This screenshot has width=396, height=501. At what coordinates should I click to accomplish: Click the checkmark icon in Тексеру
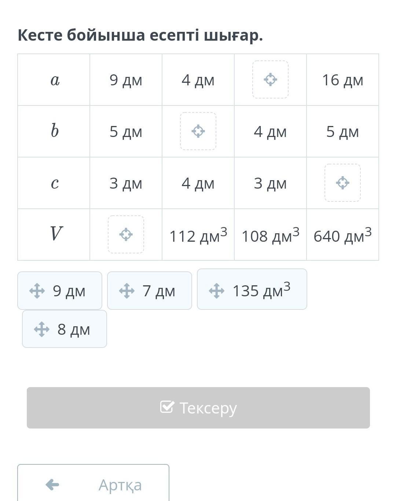pos(167,407)
